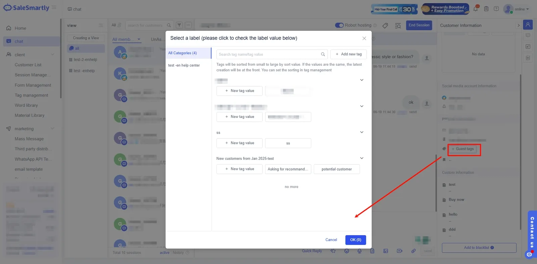Select All Categories (4) tab
Viewport: 537px width, 264px height.
[188, 53]
